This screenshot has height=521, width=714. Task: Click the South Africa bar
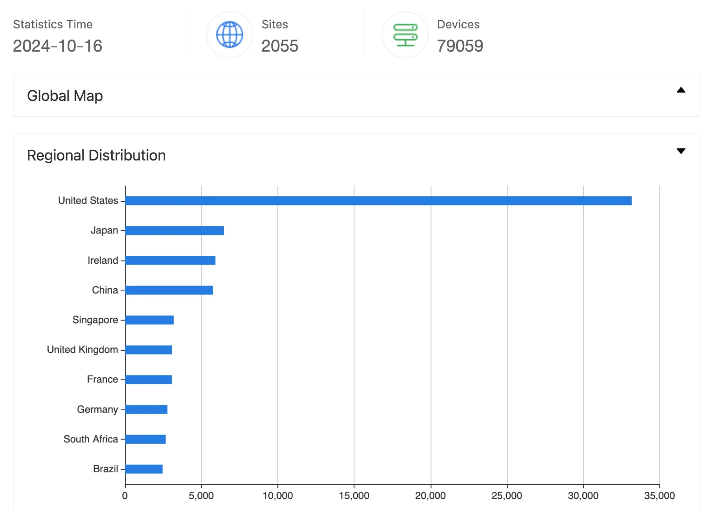[145, 439]
